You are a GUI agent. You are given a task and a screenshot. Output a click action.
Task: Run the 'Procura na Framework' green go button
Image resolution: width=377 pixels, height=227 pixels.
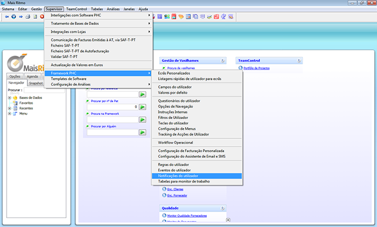[x=142, y=120]
